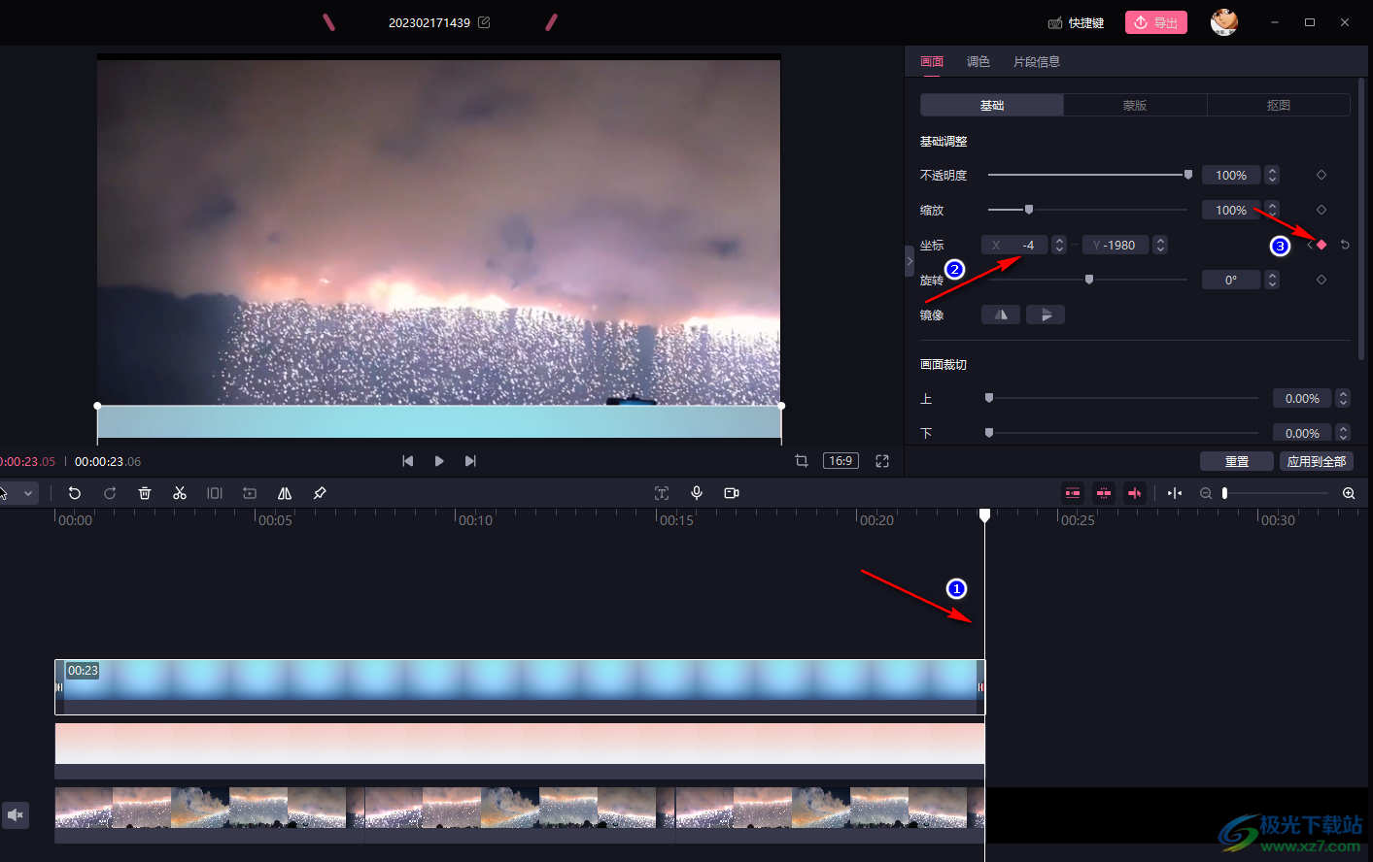The image size is (1373, 862).
Task: Adjust the scale slider
Action: tap(1087, 210)
